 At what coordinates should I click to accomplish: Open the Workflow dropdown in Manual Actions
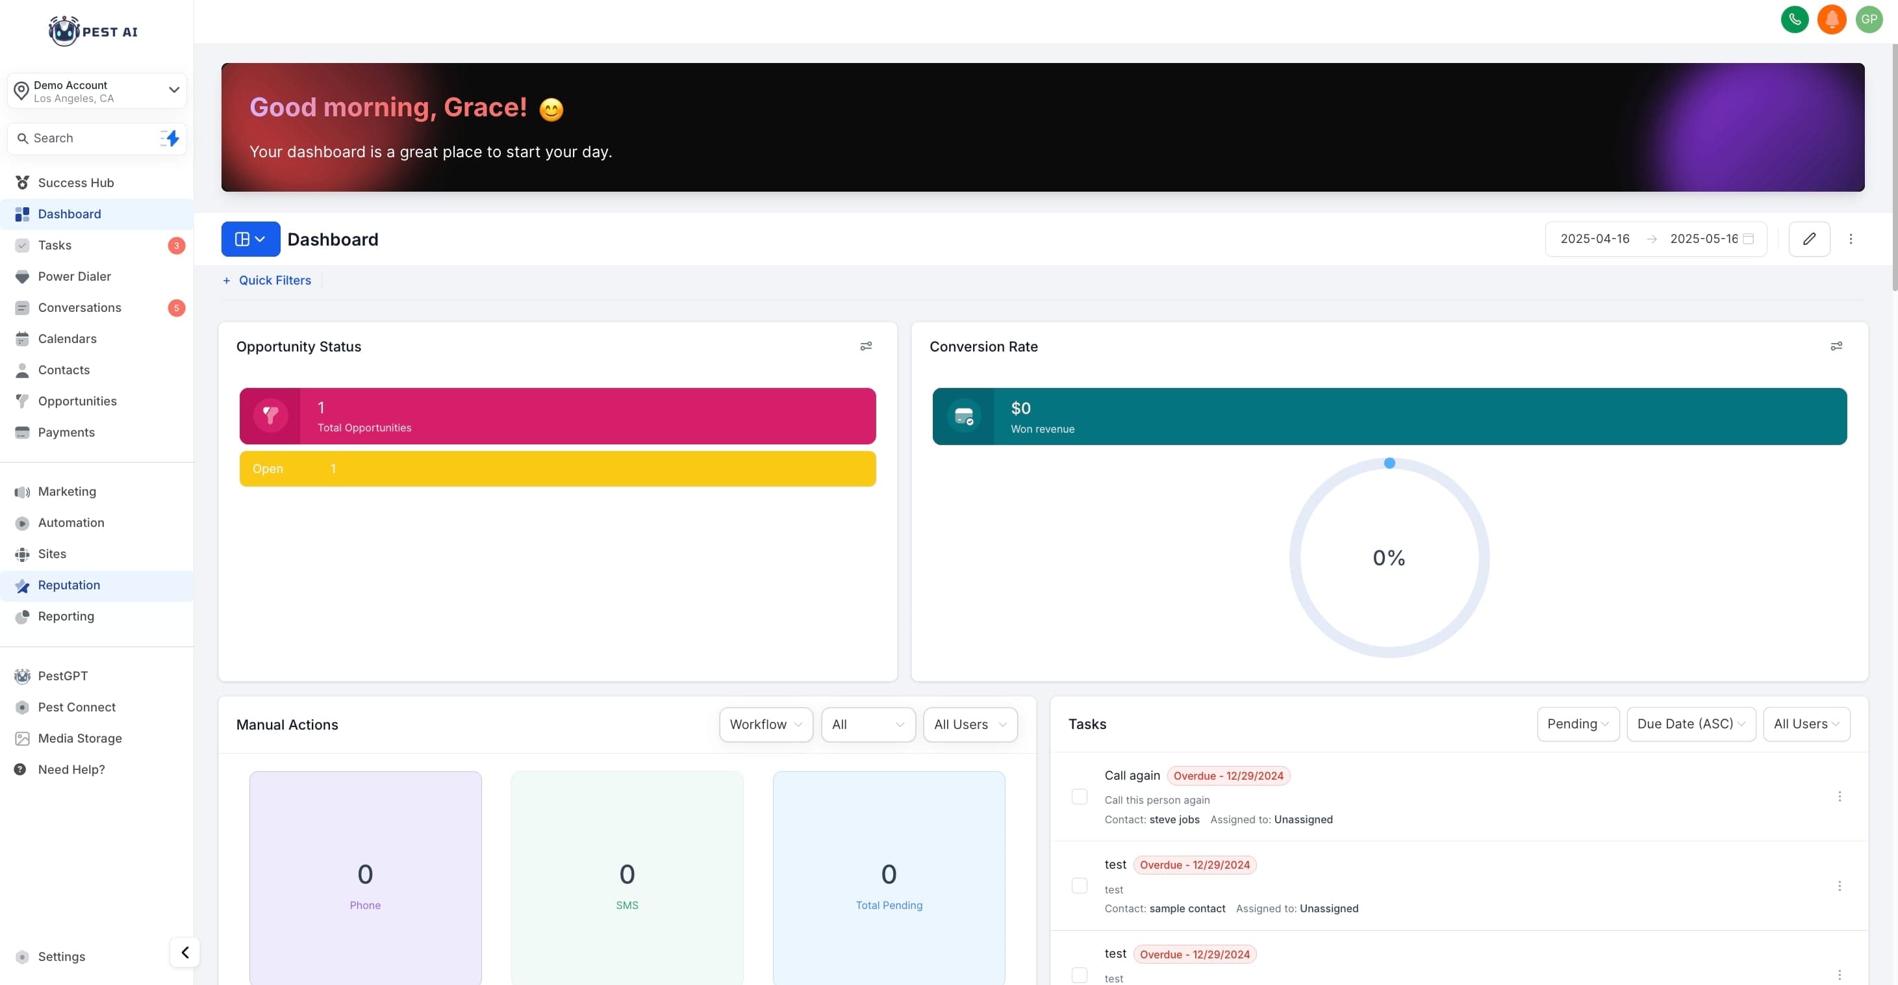(x=766, y=724)
